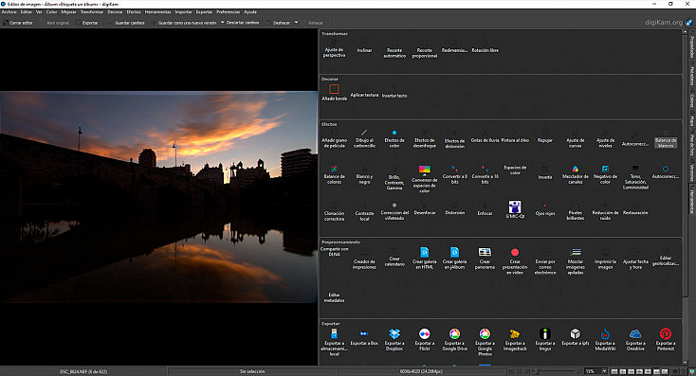
Task: Open Corrección del viñeteado tool
Action: 394,211
